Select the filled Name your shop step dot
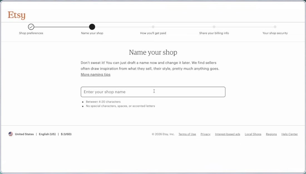306x174 pixels. point(92,27)
